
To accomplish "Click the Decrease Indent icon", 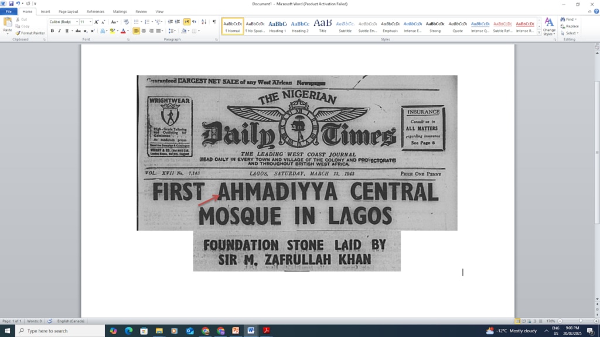I will click(x=171, y=22).
